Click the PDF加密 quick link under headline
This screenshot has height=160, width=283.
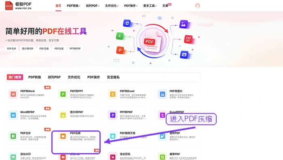click(x=59, y=49)
